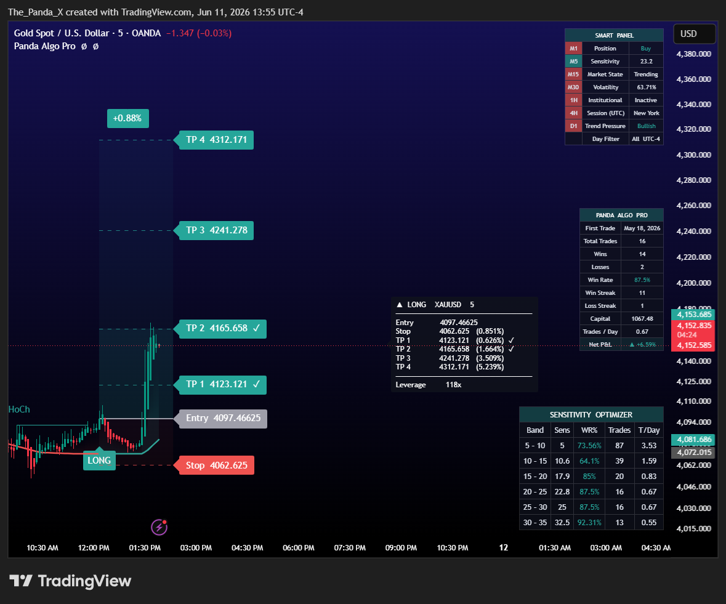Click the Volatility 63.71% value
726x604 pixels.
click(646, 87)
